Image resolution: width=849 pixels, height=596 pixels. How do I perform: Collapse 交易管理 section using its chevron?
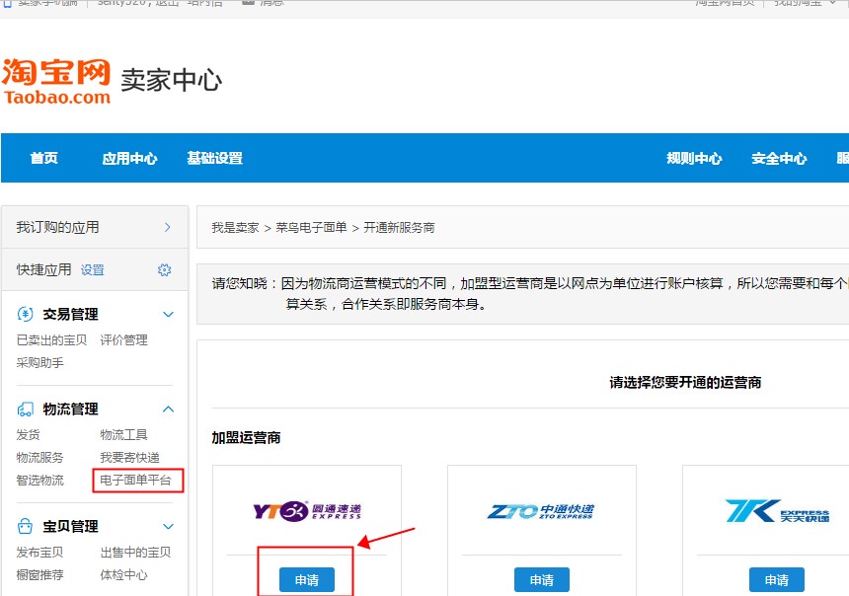tap(169, 314)
